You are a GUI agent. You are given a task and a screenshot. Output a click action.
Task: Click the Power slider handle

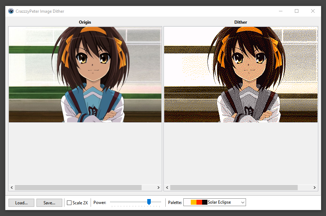(149, 202)
